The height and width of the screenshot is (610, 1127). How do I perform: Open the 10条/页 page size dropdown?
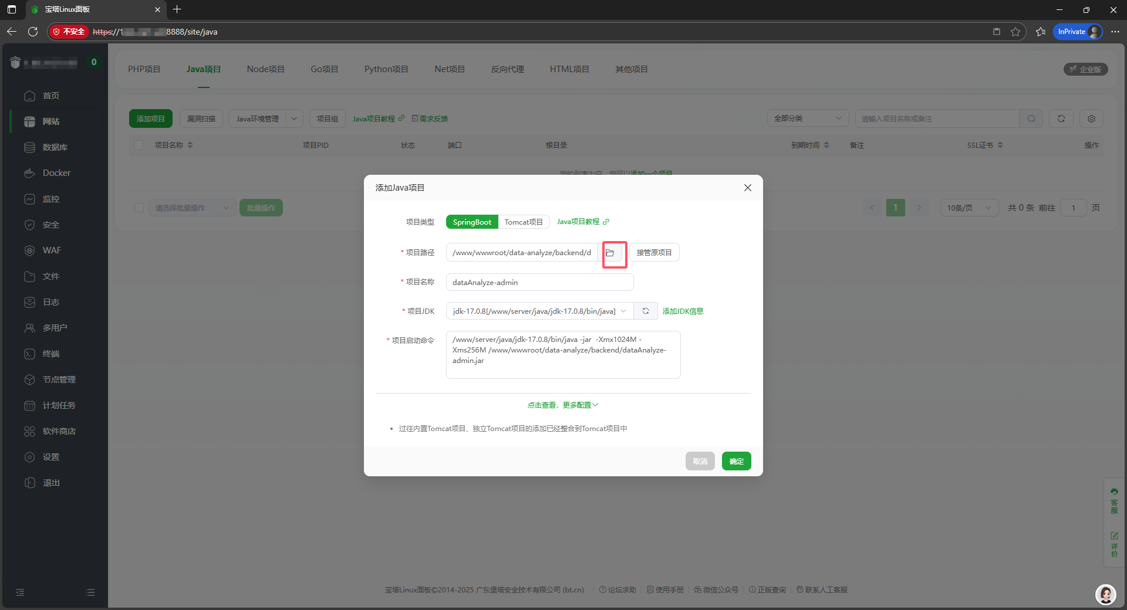(969, 208)
